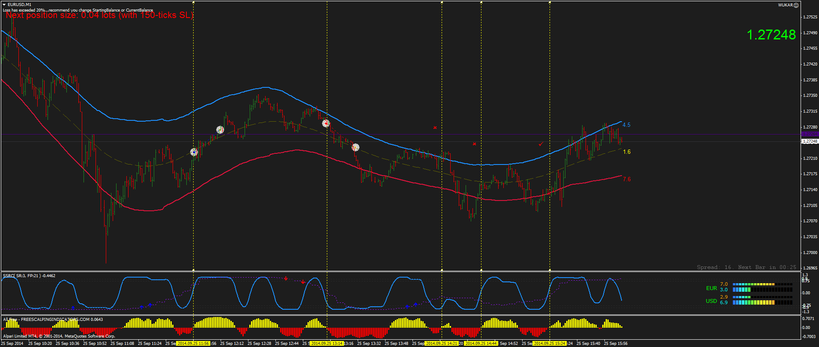Click the 1.27525 price axis label
Screen dimensions: 819x347
point(810,17)
